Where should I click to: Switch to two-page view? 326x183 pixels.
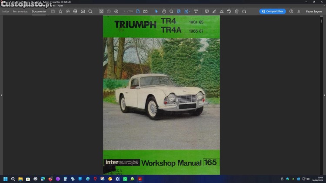pos(145,11)
